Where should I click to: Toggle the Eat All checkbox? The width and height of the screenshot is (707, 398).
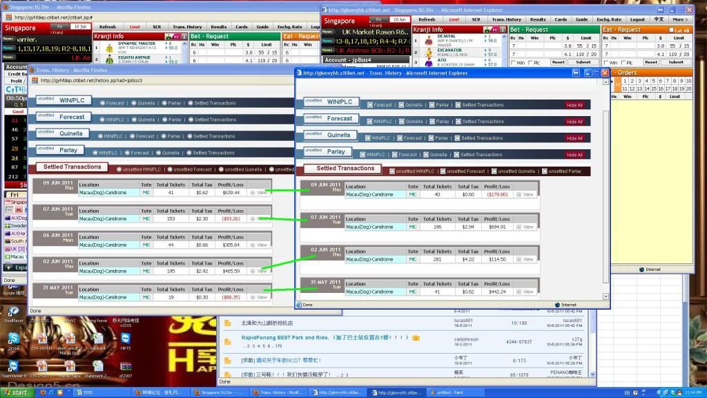click(x=671, y=30)
